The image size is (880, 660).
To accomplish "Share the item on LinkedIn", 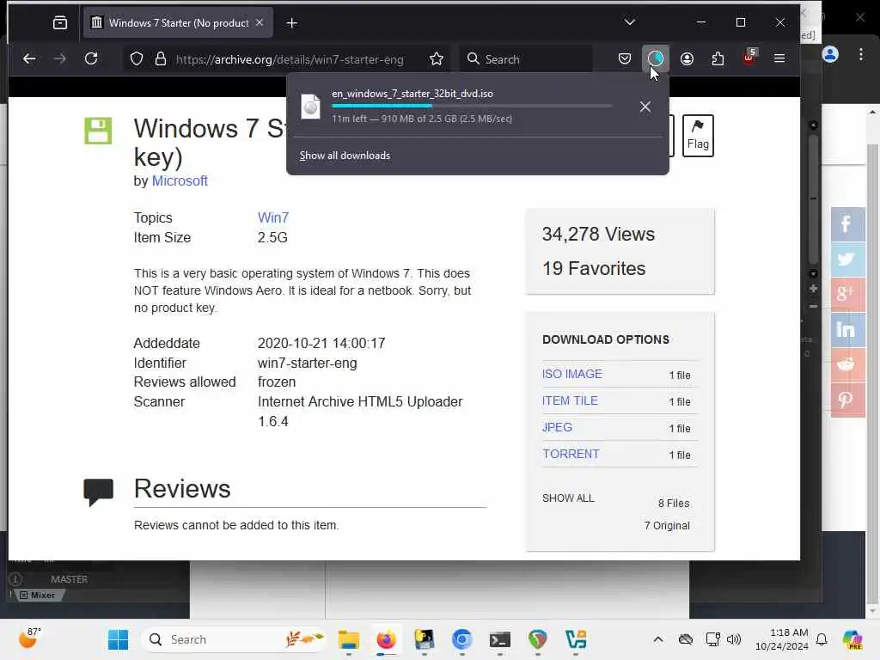I will click(846, 329).
